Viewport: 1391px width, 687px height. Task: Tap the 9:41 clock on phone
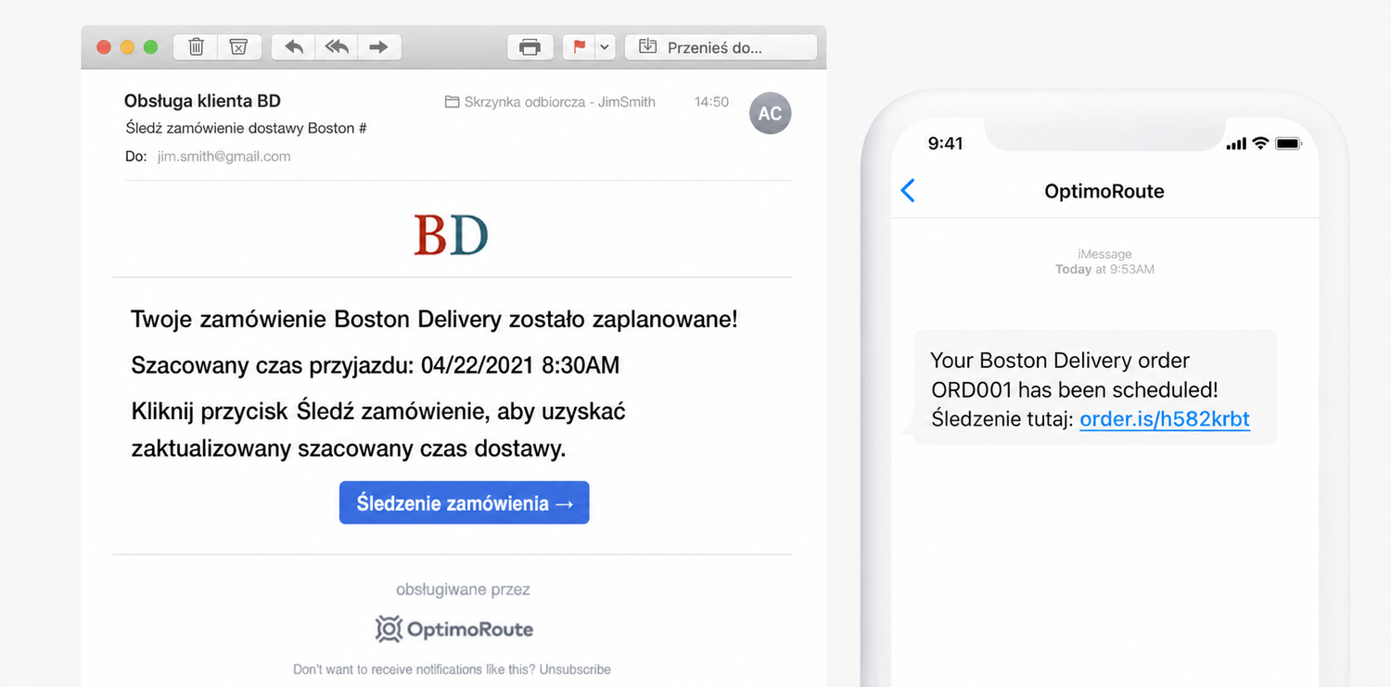[946, 144]
